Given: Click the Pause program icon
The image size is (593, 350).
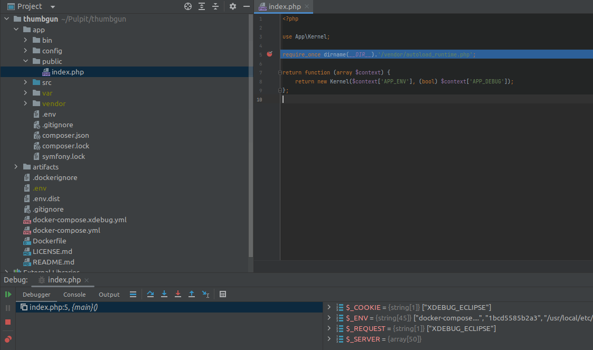Looking at the screenshot, I should coord(8,308).
